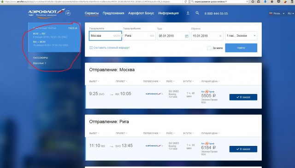Image resolution: width=295 pixels, height=168 pixels.
Task: Sort Moscow flights by 'Перевозчик' column
Action: (152, 81)
